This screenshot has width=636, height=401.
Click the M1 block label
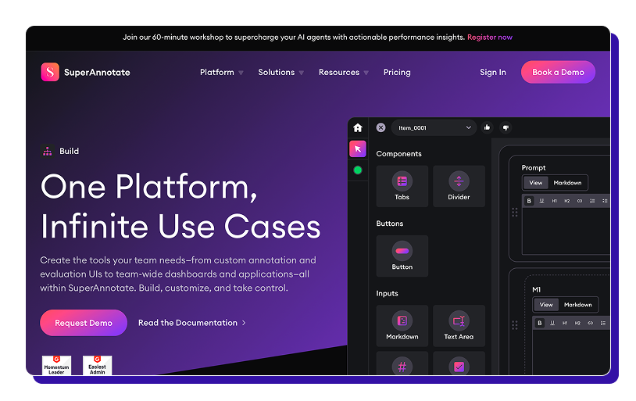point(536,289)
